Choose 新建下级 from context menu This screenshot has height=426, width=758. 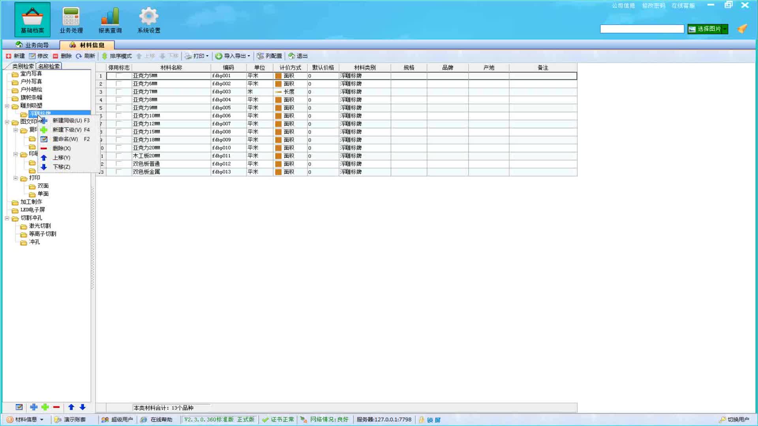67,130
